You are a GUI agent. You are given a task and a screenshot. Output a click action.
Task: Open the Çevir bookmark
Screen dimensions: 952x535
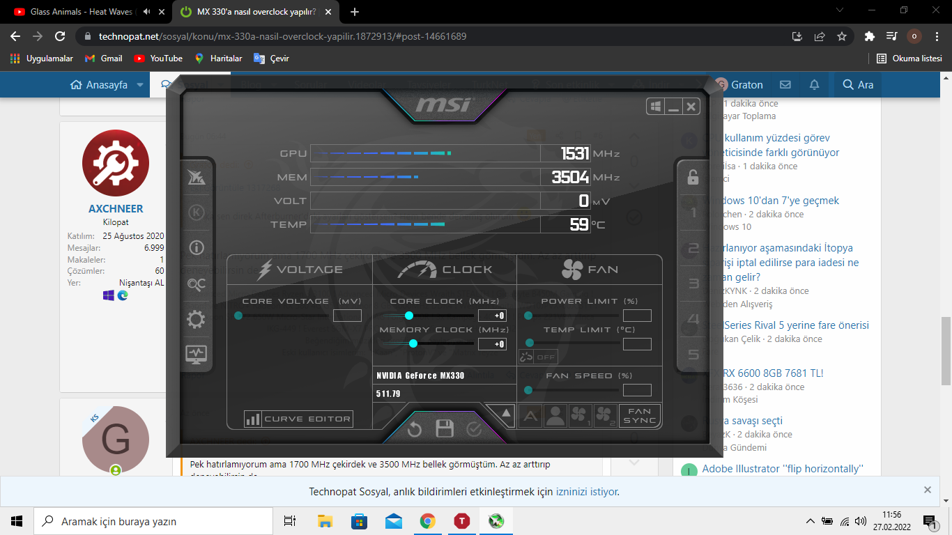pos(271,59)
